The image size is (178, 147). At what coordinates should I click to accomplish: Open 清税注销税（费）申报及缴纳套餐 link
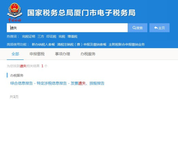coord(82,44)
